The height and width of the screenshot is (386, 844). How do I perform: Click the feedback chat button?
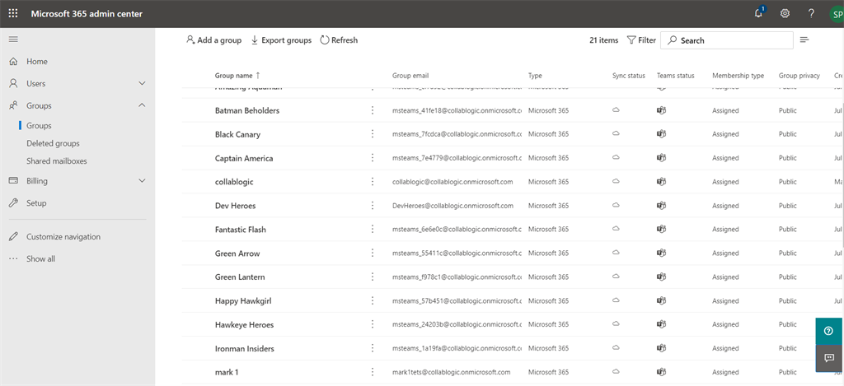pyautogui.click(x=828, y=358)
